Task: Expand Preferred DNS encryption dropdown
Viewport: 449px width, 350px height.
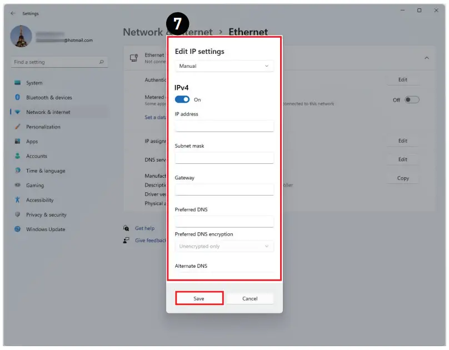Action: 224,246
